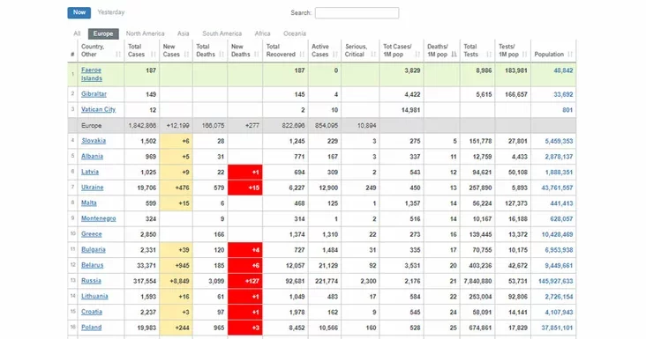Sort table by Total Recovered icon
Screen dimensions: 646x339
tap(302, 55)
